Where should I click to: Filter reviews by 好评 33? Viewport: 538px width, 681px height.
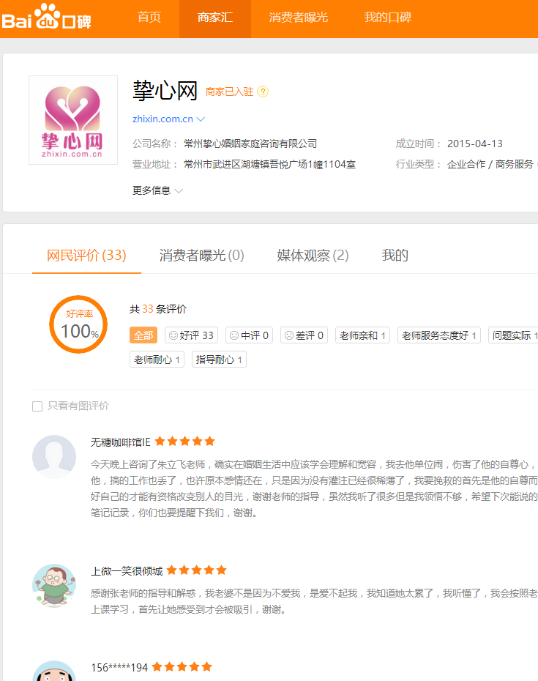click(x=191, y=335)
